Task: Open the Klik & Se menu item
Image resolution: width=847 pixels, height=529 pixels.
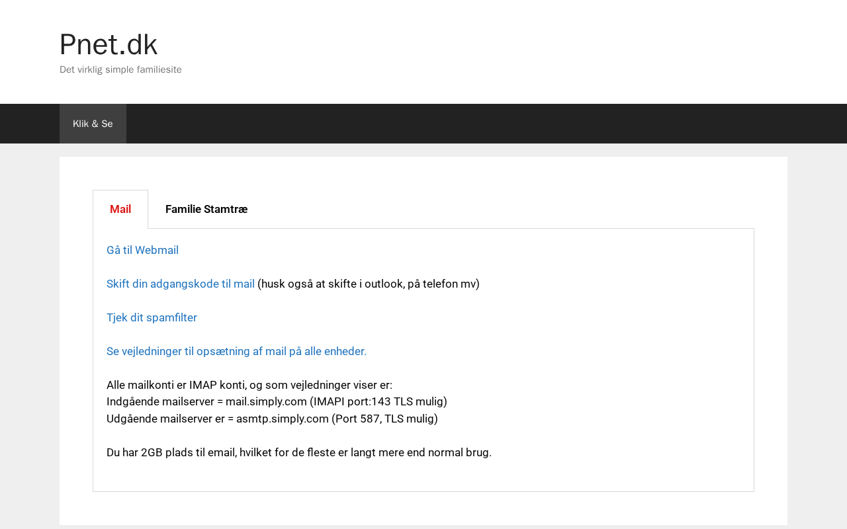Action: click(x=93, y=124)
